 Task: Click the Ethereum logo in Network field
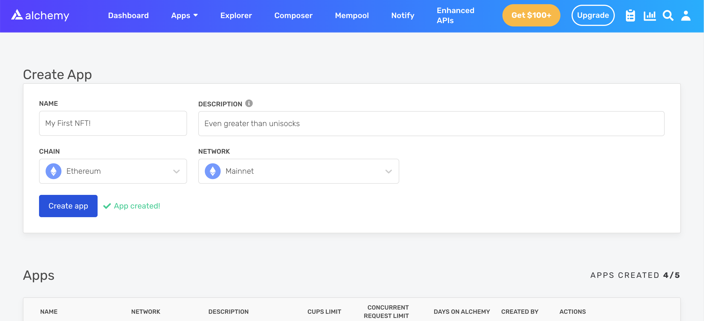(x=213, y=171)
